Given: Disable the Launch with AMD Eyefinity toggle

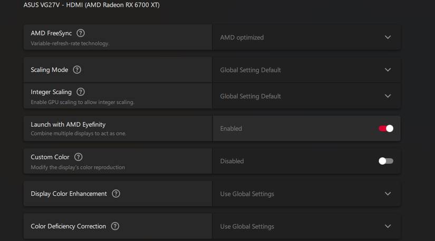Looking at the screenshot, I should coord(386,128).
